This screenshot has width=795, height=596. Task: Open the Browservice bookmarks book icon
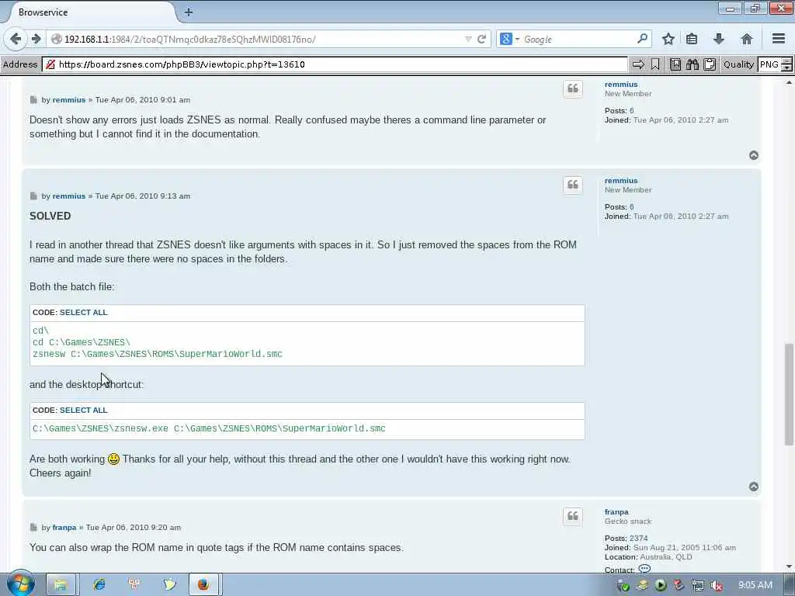tap(675, 64)
